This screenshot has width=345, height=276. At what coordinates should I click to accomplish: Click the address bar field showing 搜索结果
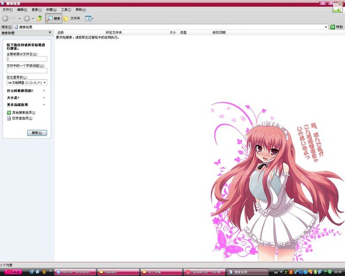tap(171, 27)
